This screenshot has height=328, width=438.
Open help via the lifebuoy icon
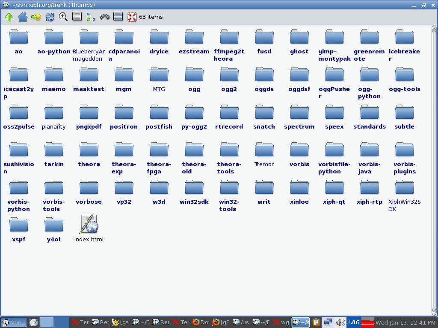[132, 17]
